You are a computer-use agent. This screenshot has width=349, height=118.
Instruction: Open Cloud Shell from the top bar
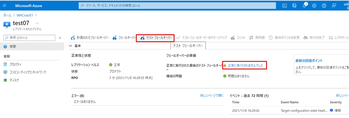pos(285,6)
